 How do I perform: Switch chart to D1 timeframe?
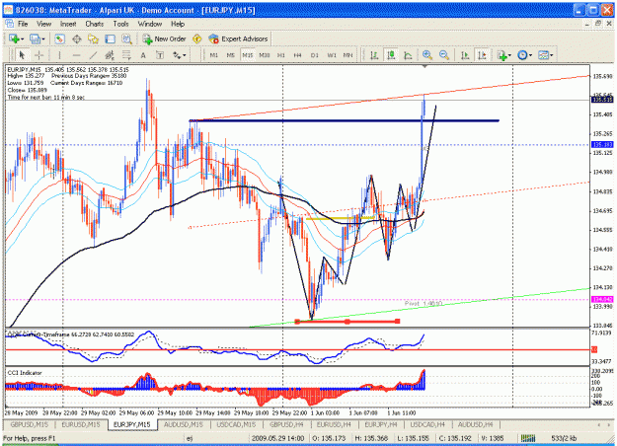tap(314, 55)
